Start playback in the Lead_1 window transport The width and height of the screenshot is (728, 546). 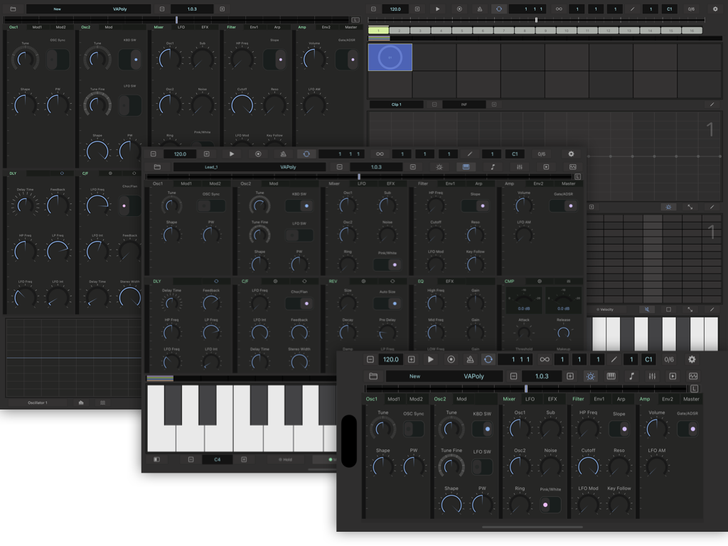click(x=232, y=154)
